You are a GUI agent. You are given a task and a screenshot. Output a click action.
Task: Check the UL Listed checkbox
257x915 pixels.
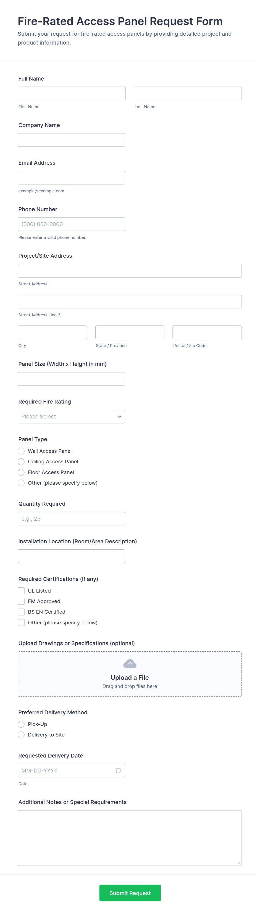21,590
